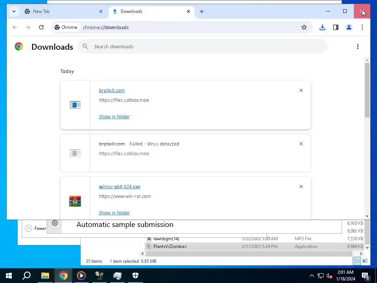Toggle the Chrome side panel
Screen dimensions: 377x283
coord(336,27)
